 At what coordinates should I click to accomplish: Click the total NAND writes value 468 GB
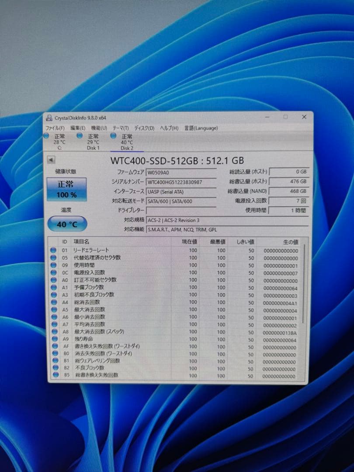pos(288,191)
